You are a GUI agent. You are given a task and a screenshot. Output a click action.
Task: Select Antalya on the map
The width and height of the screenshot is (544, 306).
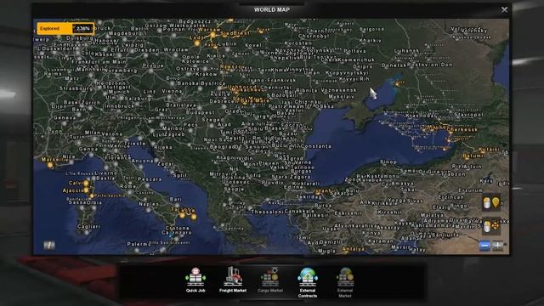pos(354,249)
